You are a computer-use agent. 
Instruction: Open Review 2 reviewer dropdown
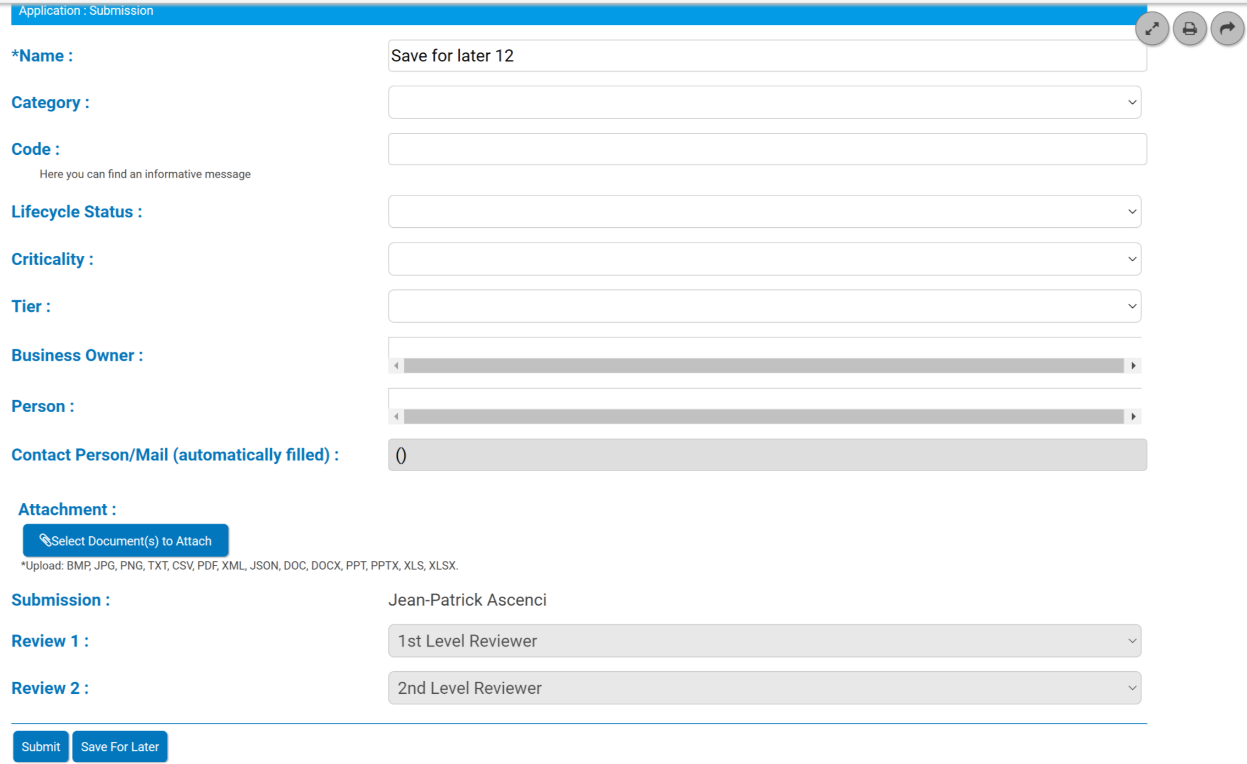coord(764,688)
